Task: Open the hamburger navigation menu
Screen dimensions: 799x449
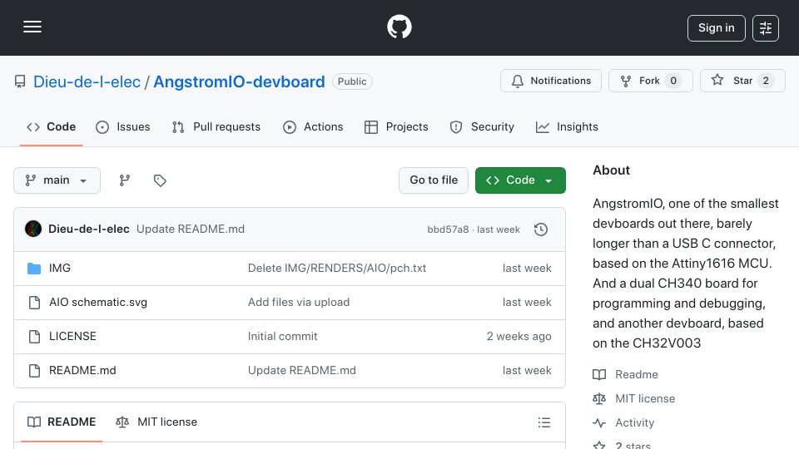Action: (32, 27)
